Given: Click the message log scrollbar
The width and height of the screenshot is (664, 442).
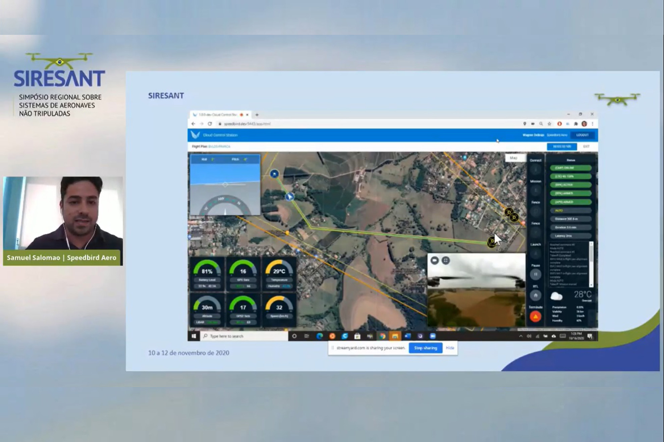Looking at the screenshot, I should tap(591, 264).
